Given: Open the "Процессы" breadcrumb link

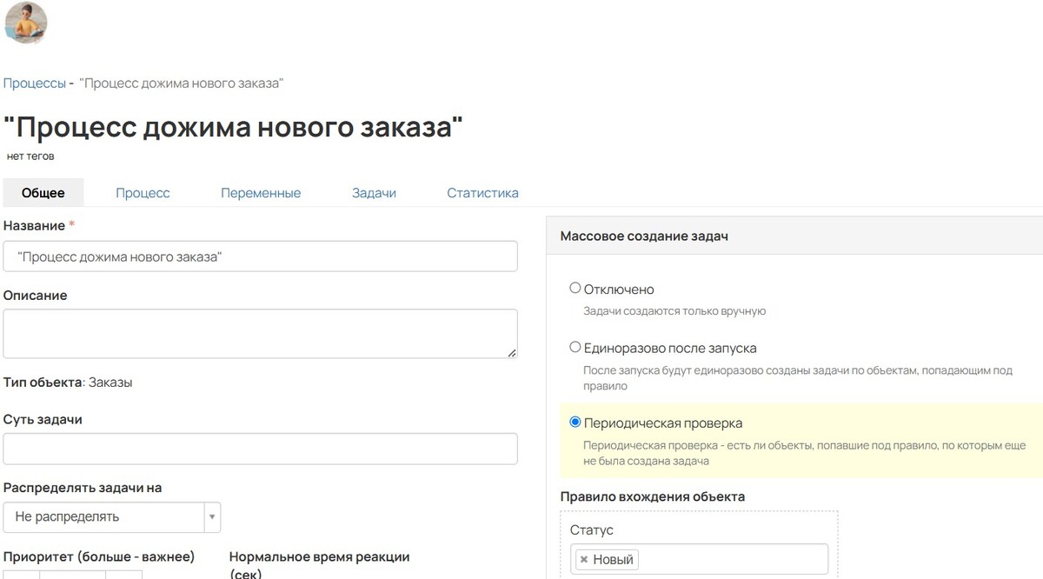Looking at the screenshot, I should click(x=35, y=83).
